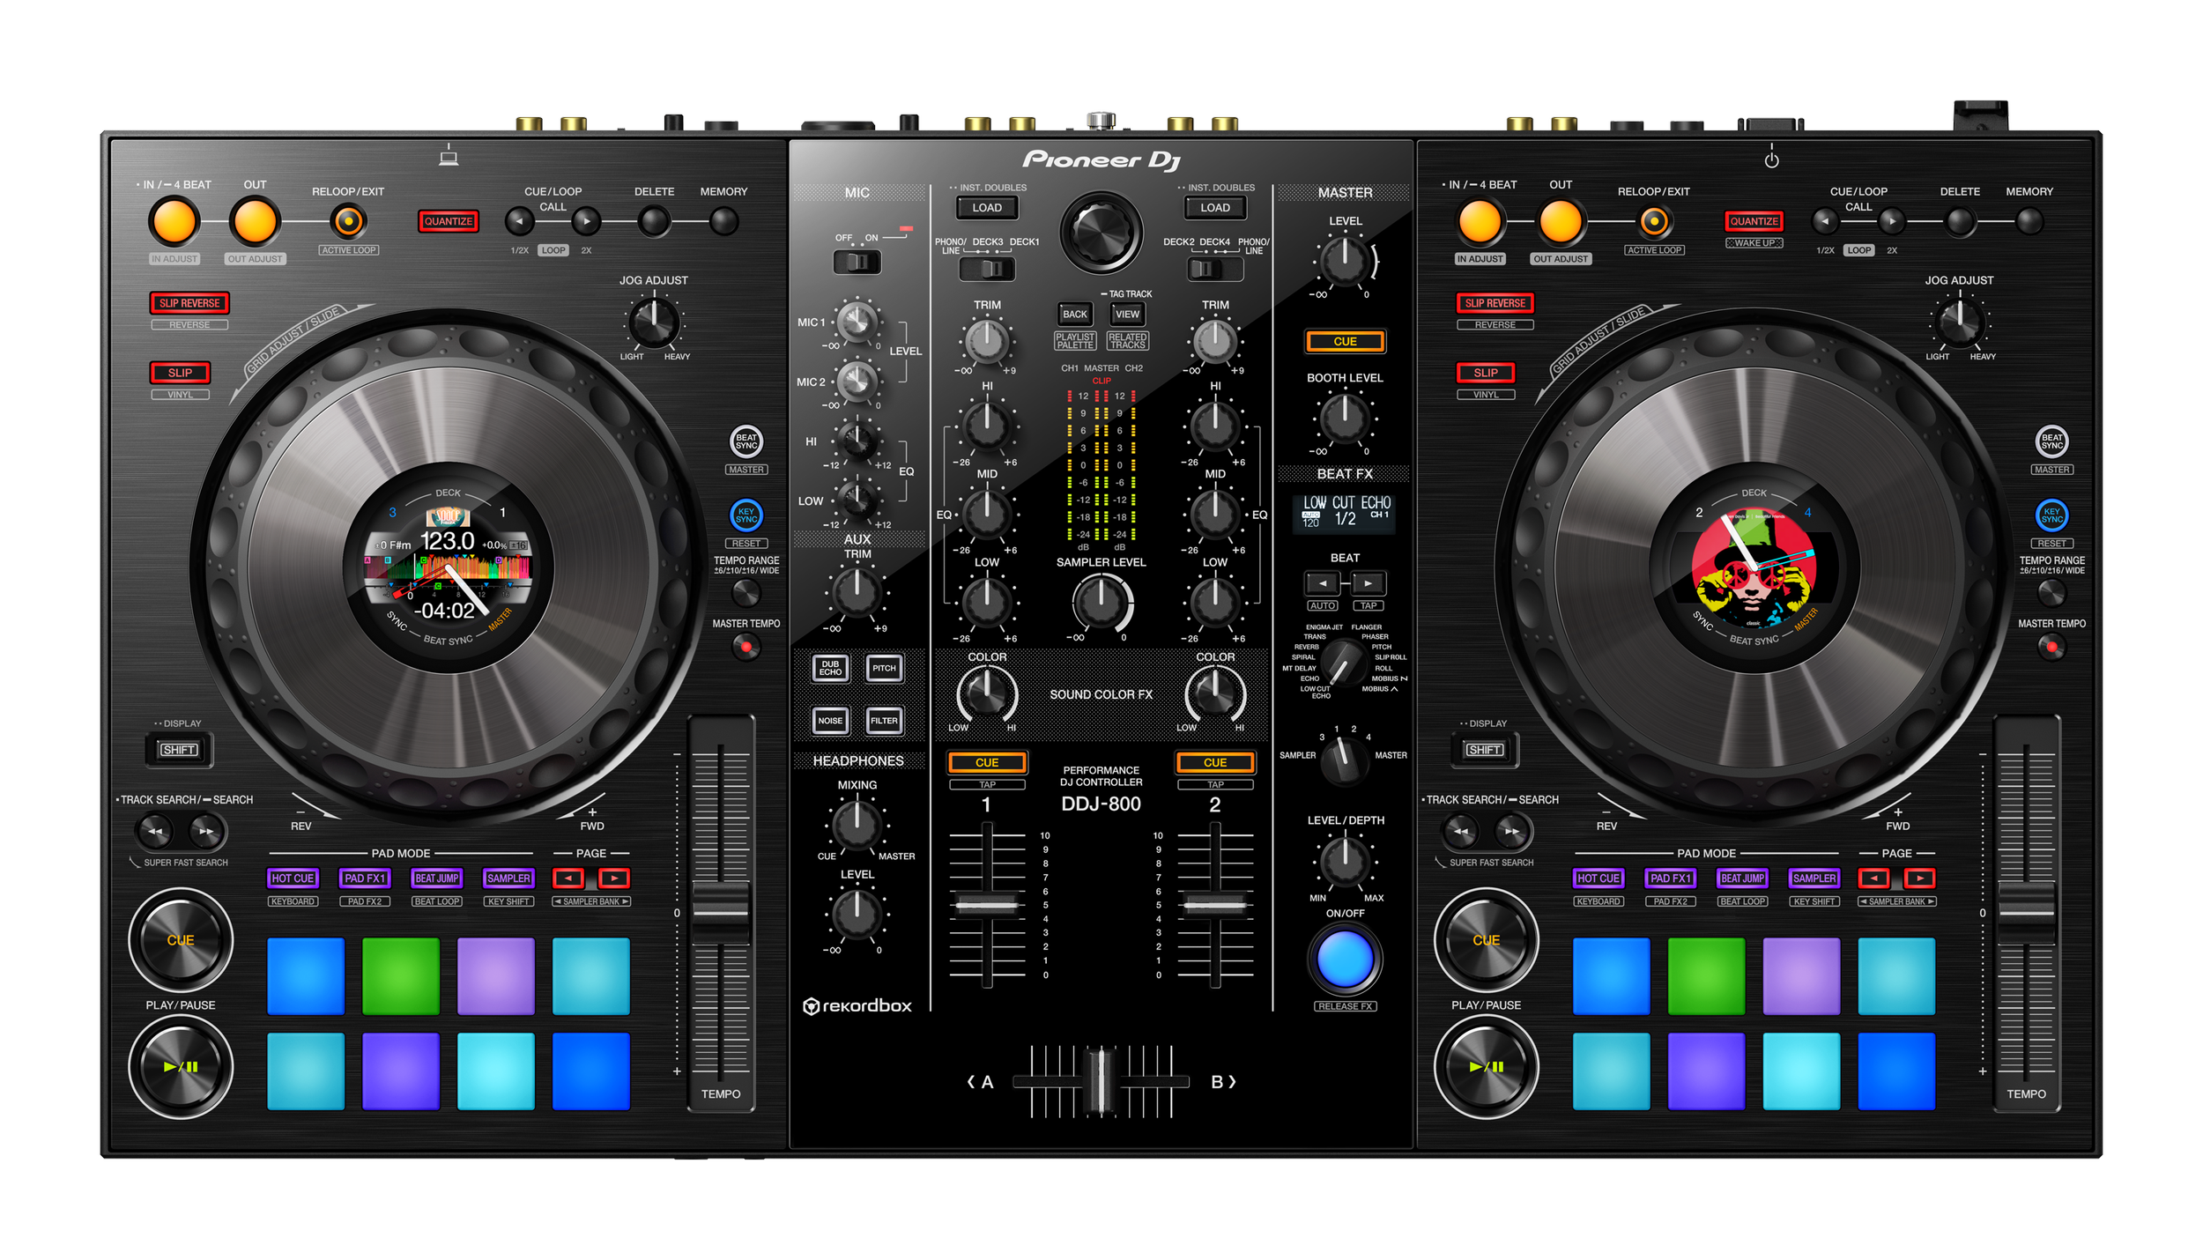
Task: Click left deck KEY SYNC button
Action: pos(746,515)
